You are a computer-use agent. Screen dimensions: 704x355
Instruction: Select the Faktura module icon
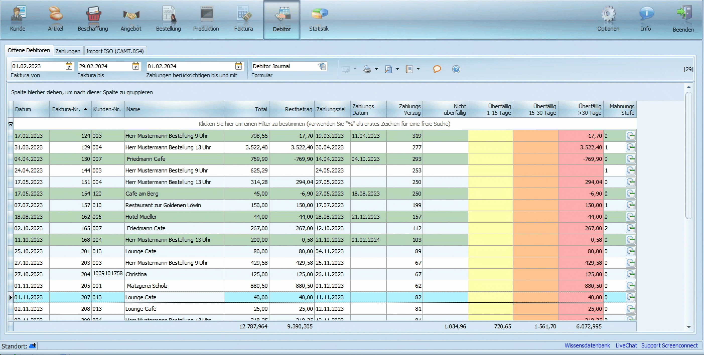243,18
